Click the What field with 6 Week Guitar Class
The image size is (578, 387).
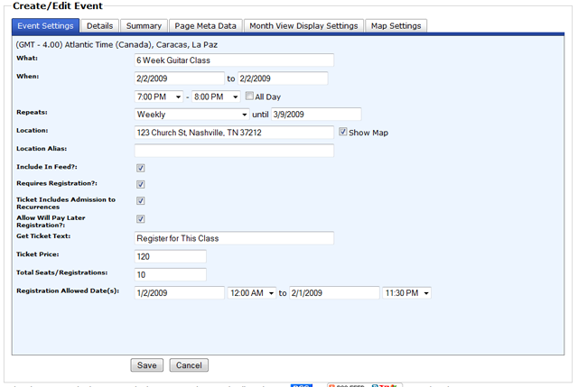click(233, 60)
